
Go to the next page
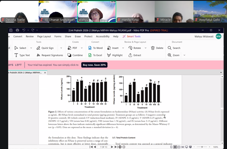[x=112, y=147]
